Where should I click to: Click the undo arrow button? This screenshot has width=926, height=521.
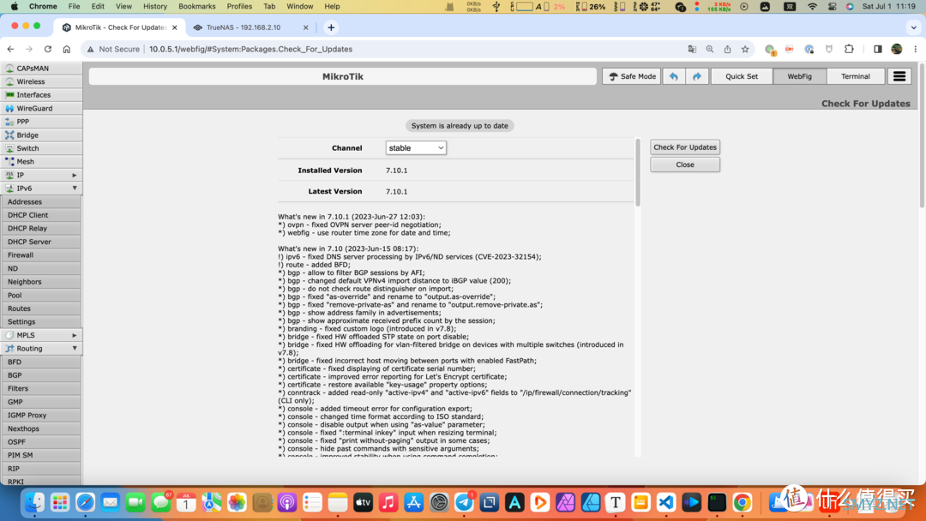point(674,76)
